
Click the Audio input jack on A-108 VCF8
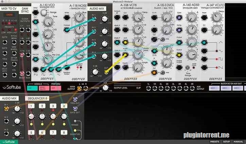[x=125, y=55]
